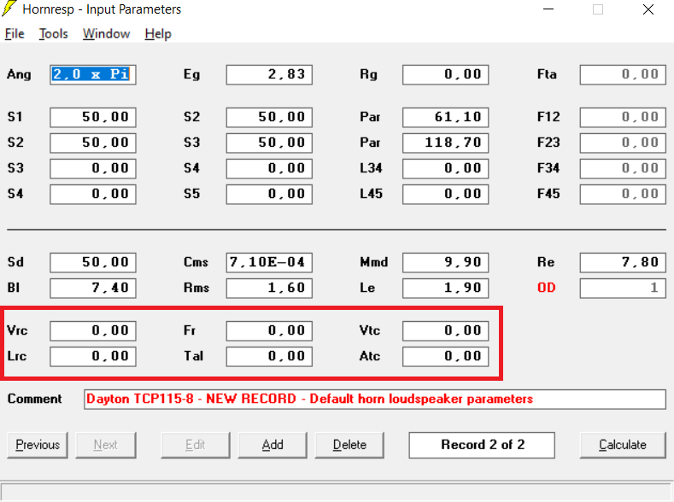Click the Calculate button
Image resolution: width=674 pixels, height=502 pixels.
[x=623, y=445]
